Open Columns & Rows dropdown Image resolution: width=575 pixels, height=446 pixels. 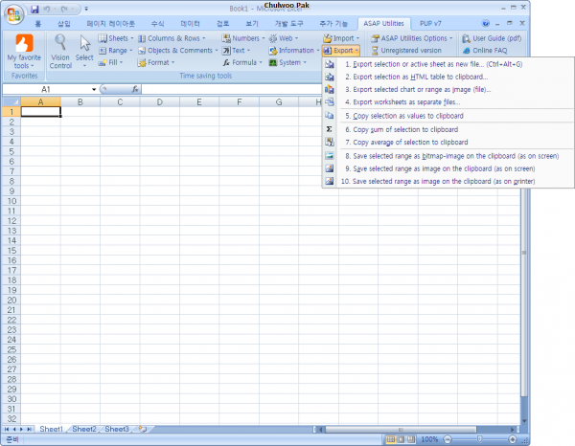(172, 38)
